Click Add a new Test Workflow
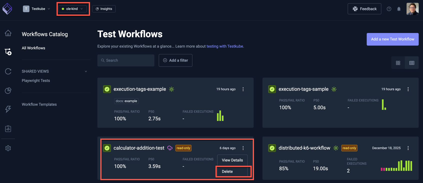The height and width of the screenshot is (183, 423). [x=392, y=39]
